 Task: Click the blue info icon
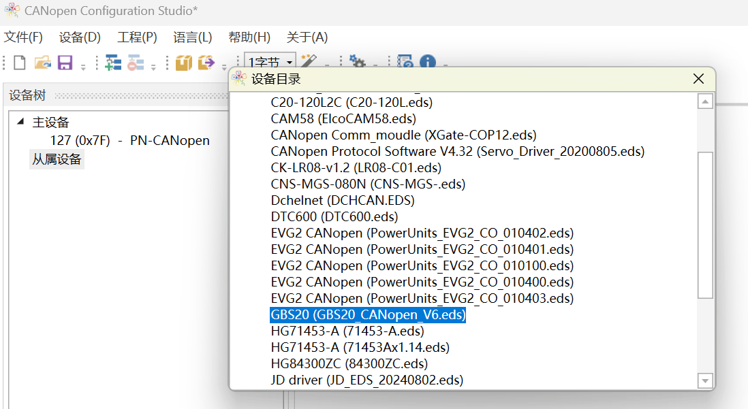point(427,61)
